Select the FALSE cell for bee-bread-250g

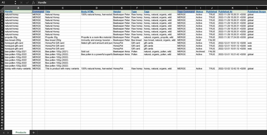pyautogui.click(x=212, y=40)
